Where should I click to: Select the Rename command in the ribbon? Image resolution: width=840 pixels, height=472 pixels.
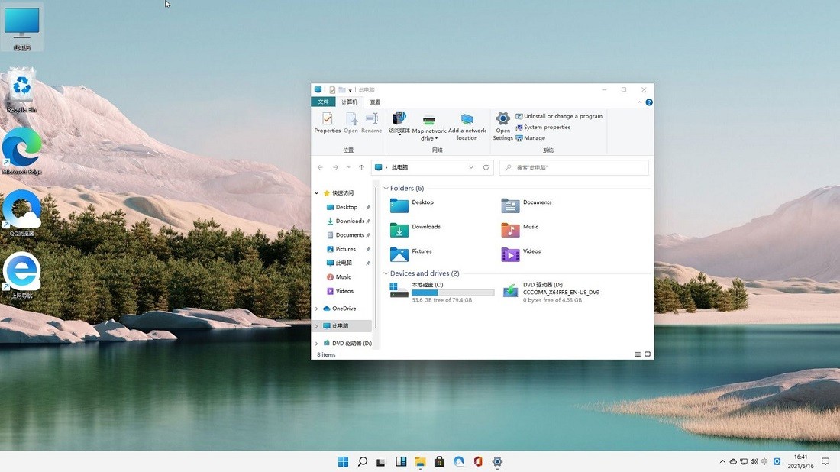pos(371,122)
